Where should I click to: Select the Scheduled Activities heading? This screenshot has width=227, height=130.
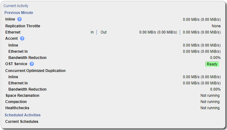(x=22, y=115)
